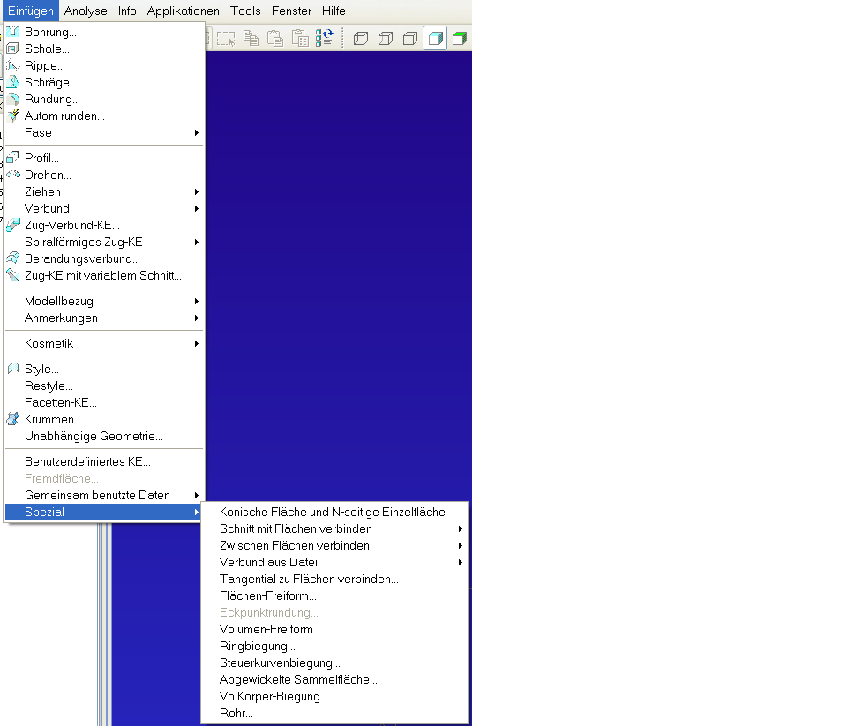Choose Volumen-Freiform entry
The width and height of the screenshot is (847, 726).
coord(335,629)
